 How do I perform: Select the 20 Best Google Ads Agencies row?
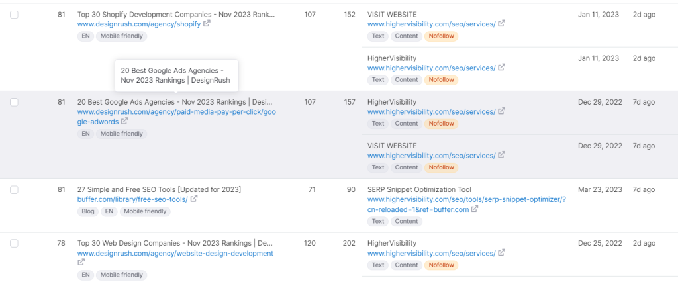coord(15,102)
